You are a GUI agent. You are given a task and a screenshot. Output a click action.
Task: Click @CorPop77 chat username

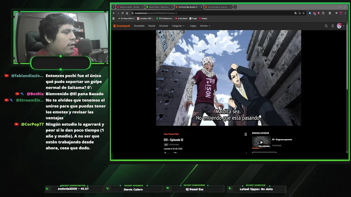32,124
